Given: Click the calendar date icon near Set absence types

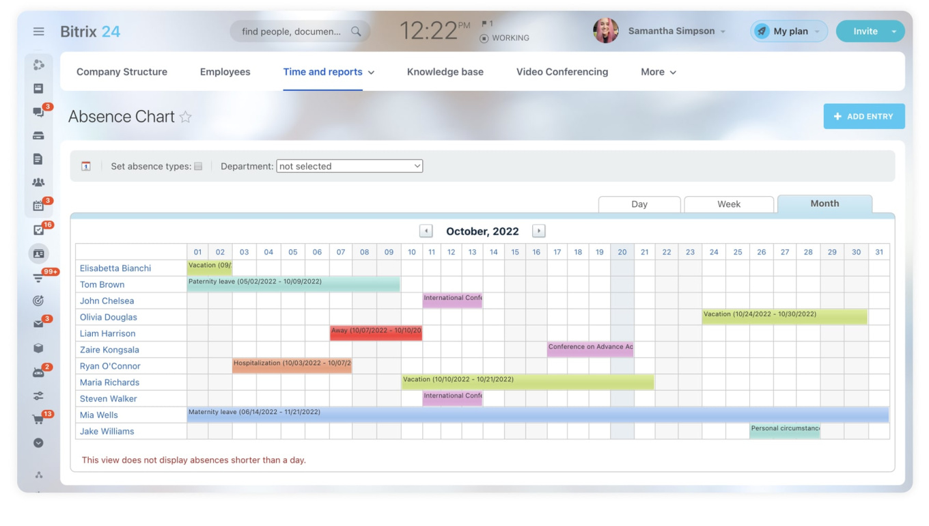Looking at the screenshot, I should 85,165.
